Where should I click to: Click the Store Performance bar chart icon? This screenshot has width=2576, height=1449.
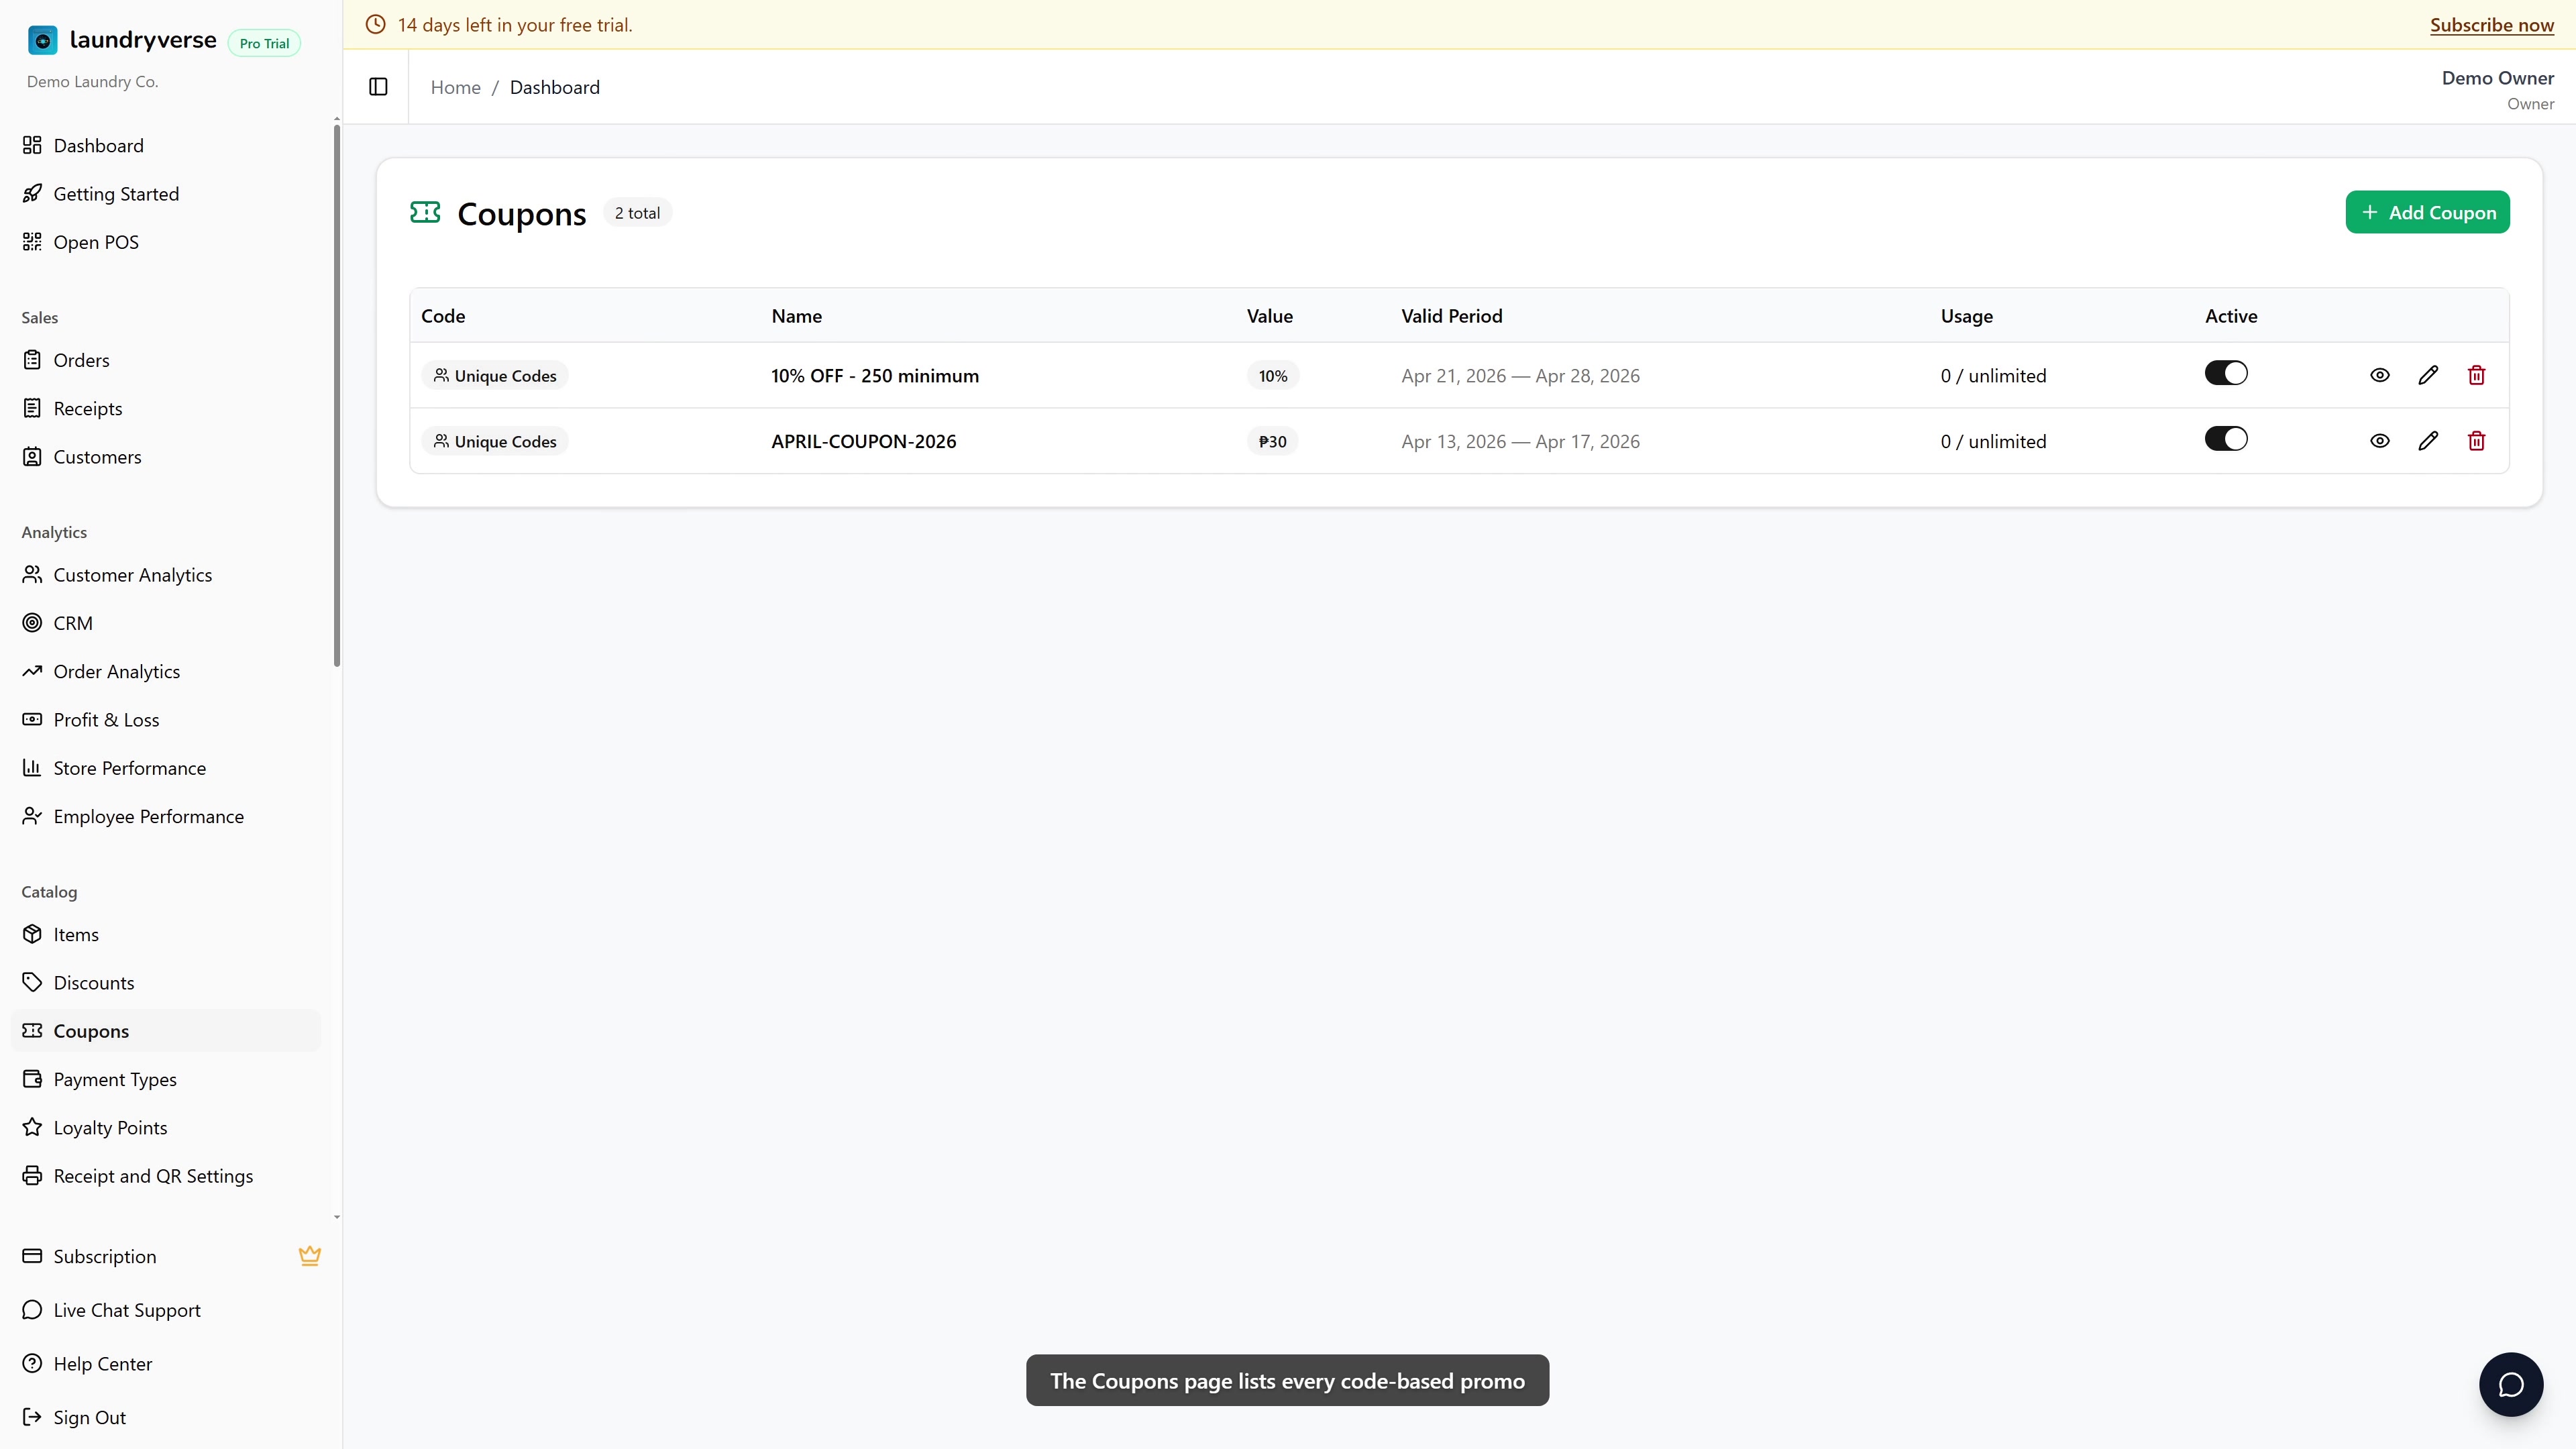coord(32,768)
